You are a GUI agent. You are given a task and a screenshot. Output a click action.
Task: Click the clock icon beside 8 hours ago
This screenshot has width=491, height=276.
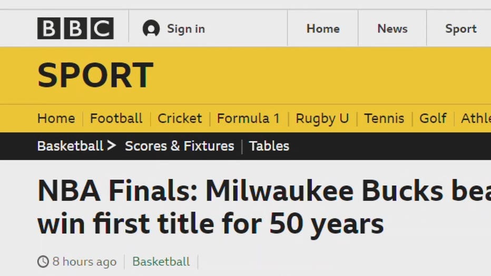coord(43,262)
